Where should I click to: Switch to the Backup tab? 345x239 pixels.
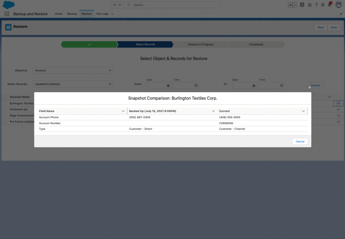click(x=72, y=14)
